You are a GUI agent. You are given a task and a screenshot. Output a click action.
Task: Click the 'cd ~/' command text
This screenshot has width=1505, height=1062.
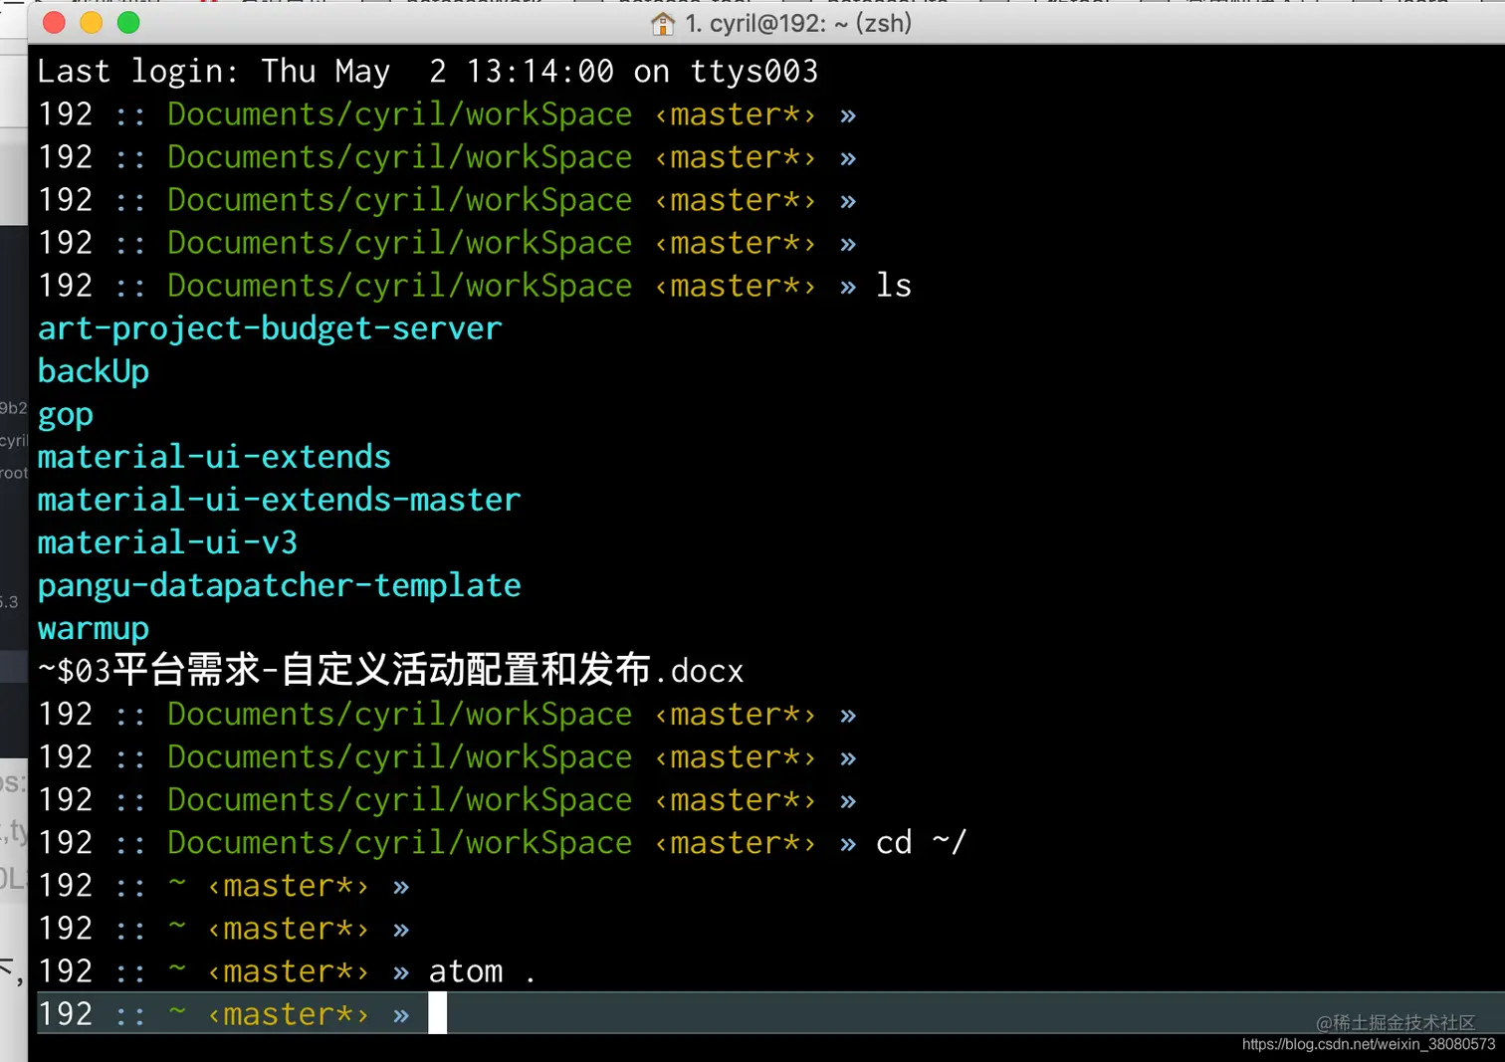[x=922, y=843]
